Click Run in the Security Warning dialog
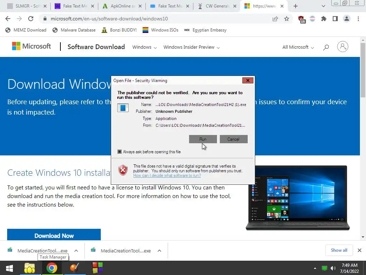This screenshot has width=366, height=275. [203, 139]
